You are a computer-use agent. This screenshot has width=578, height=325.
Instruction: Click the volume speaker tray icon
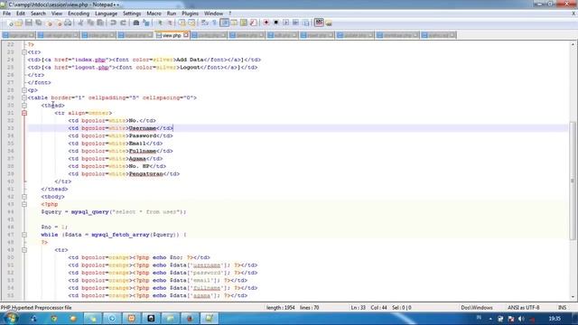(521, 319)
